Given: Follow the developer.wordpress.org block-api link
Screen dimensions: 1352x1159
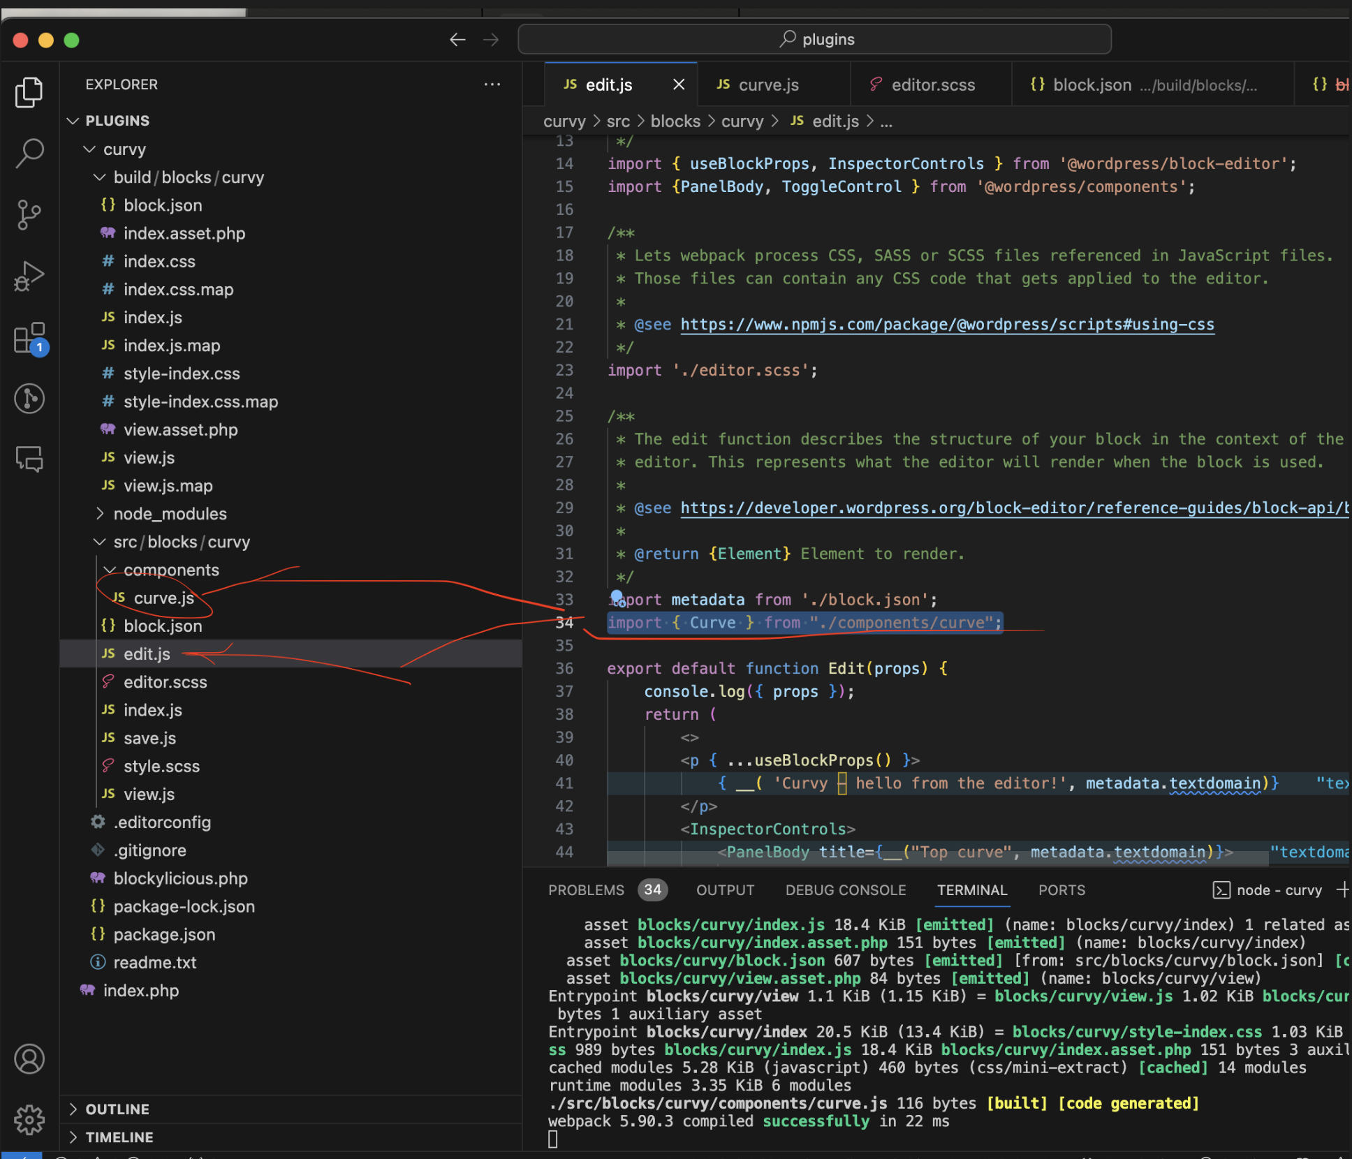Looking at the screenshot, I should 1014,508.
